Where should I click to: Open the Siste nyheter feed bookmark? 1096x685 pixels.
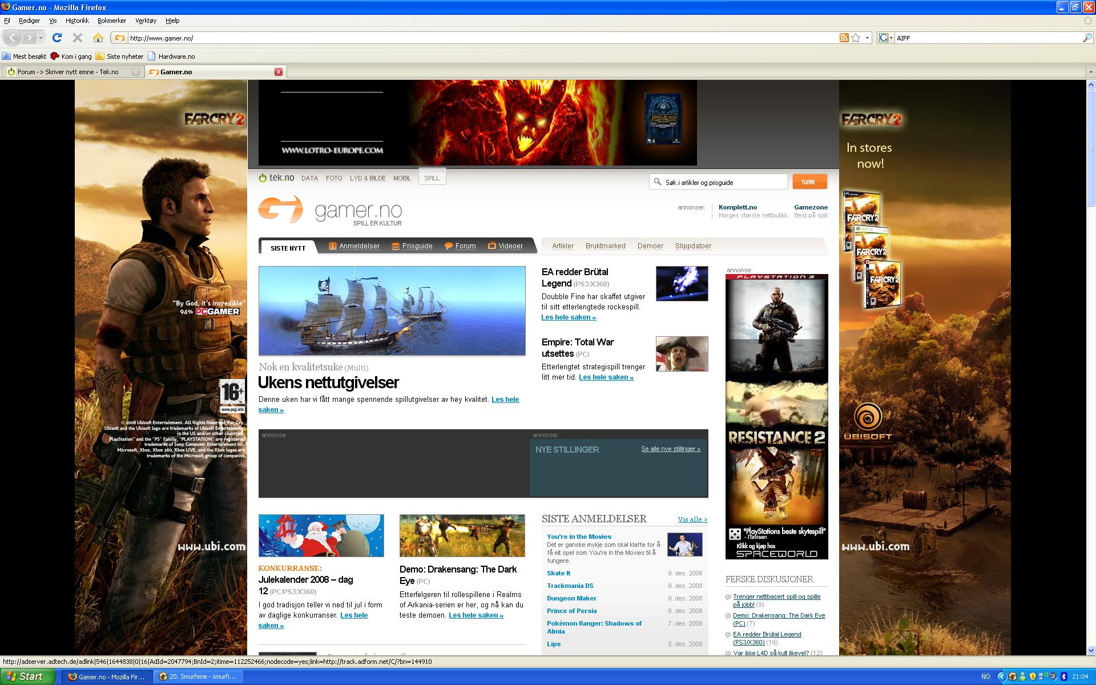coord(119,56)
